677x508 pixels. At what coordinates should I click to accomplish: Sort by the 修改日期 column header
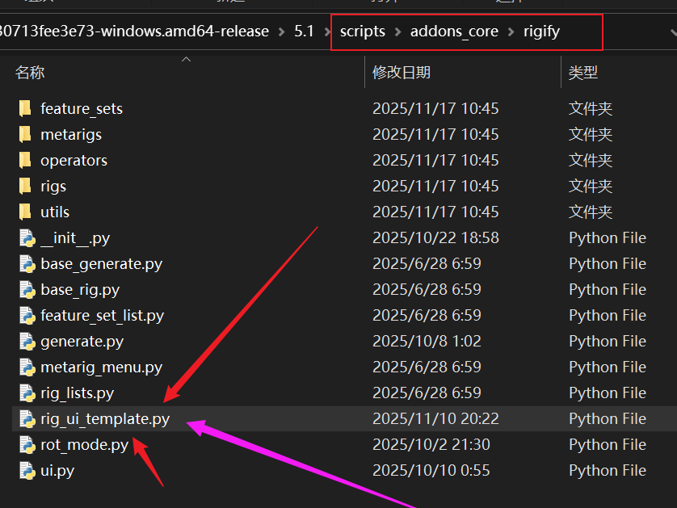click(402, 73)
